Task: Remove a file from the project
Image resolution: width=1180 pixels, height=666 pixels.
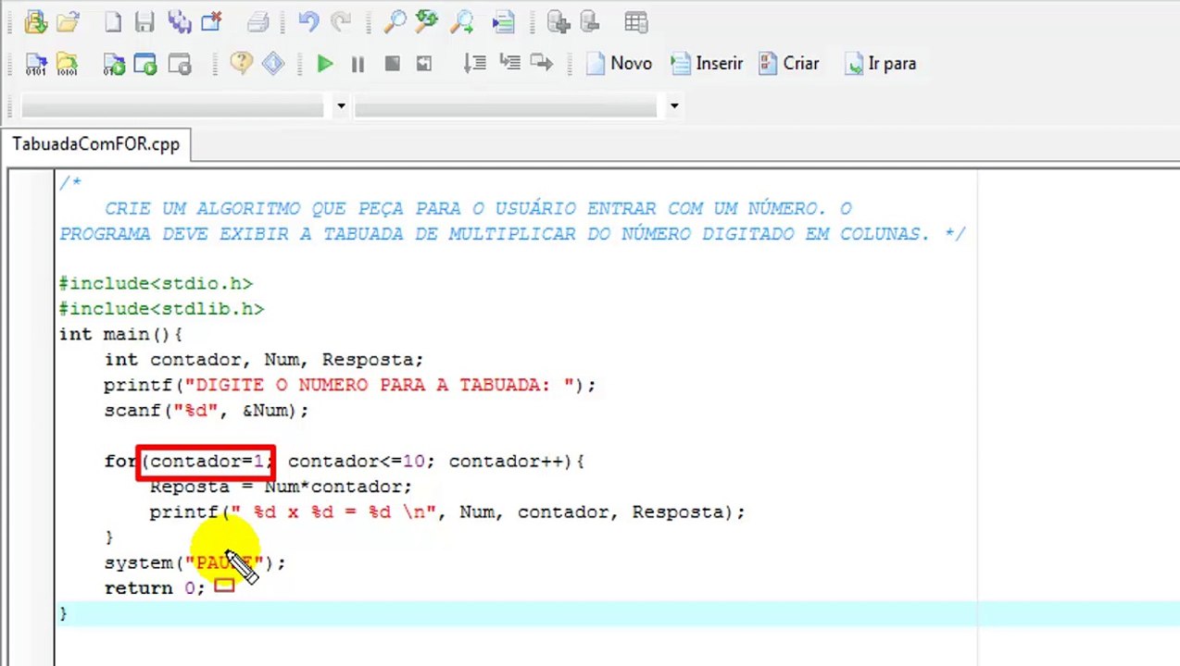Action: click(589, 21)
